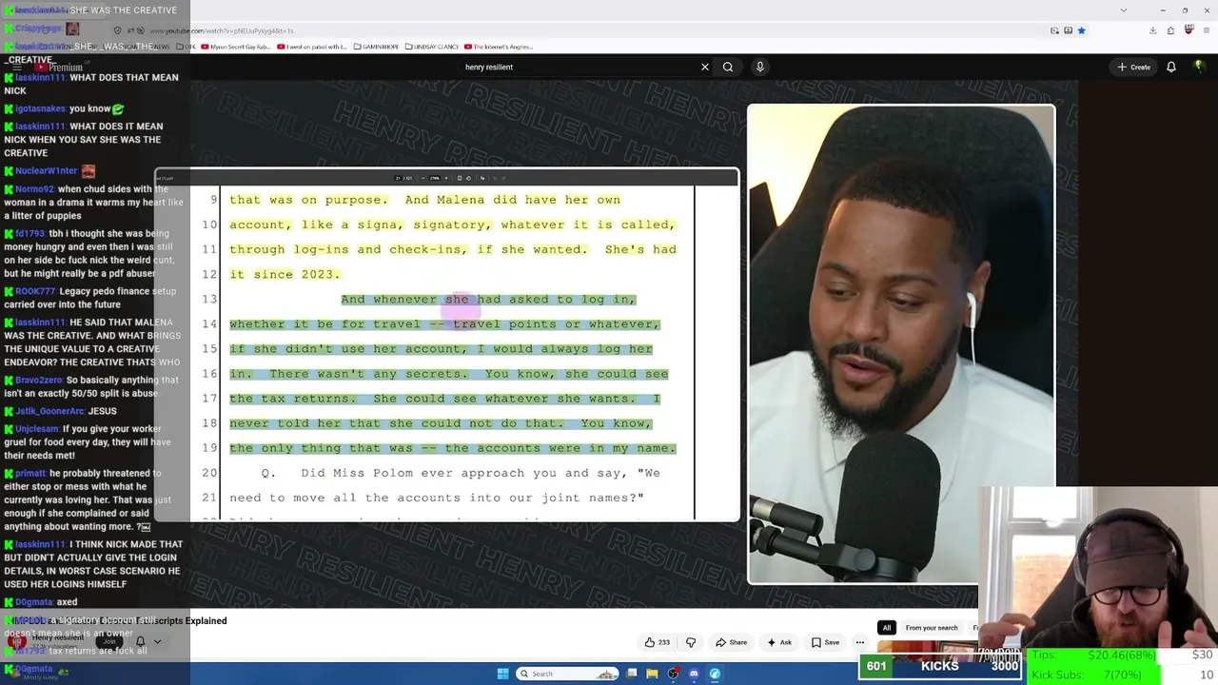Bookmark this page with the star icon
This screenshot has width=1218, height=685.
(x=1081, y=30)
